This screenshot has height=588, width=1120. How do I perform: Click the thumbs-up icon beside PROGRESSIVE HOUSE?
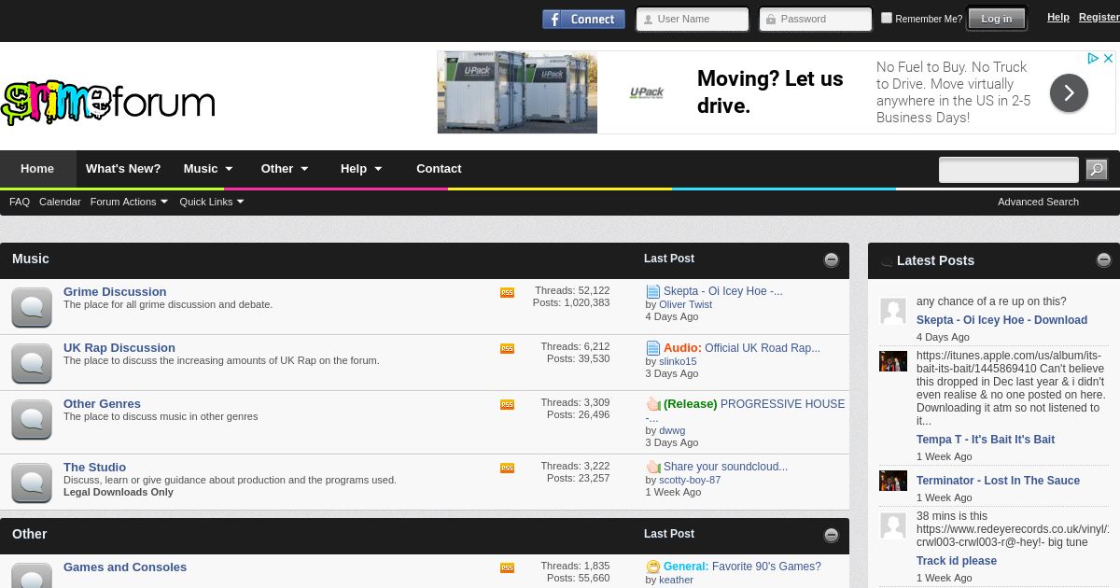653,404
